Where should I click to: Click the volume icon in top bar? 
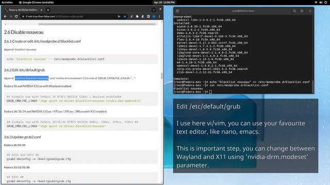[321, 2]
